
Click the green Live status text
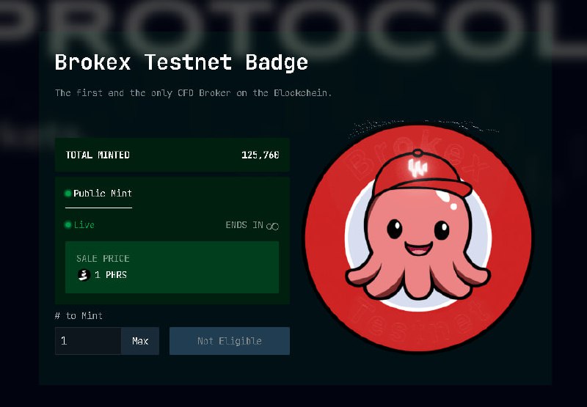click(x=84, y=225)
